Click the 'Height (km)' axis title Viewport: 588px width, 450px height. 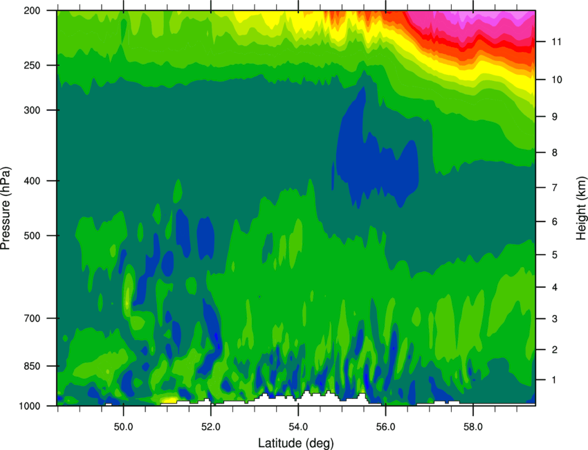point(581,208)
